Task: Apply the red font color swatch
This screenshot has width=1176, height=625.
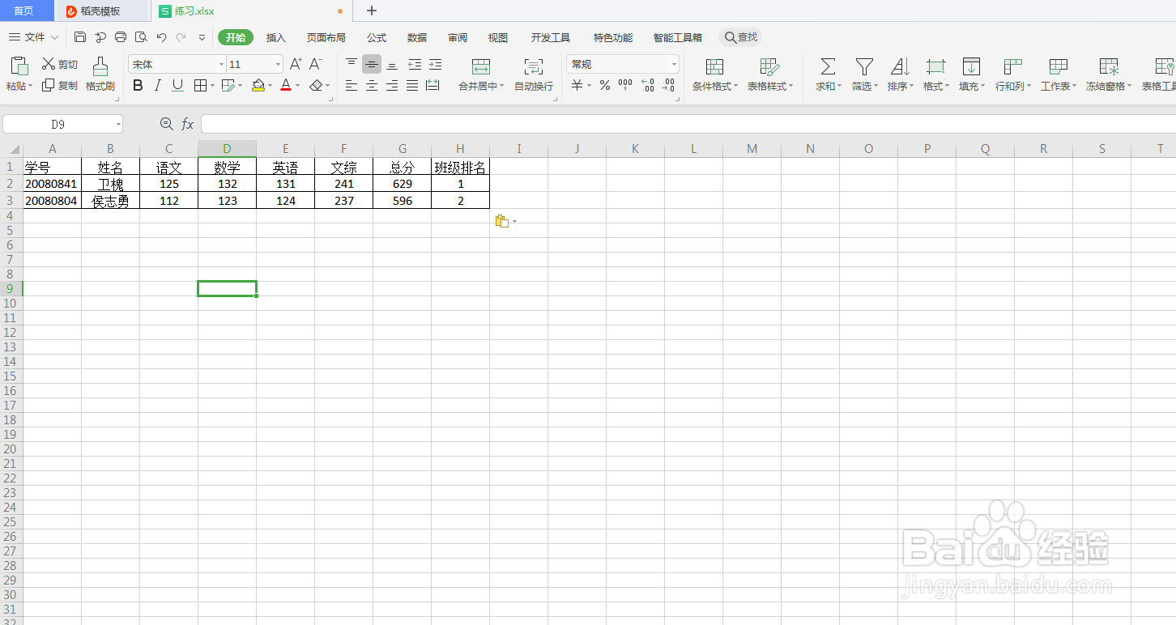Action: point(286,85)
